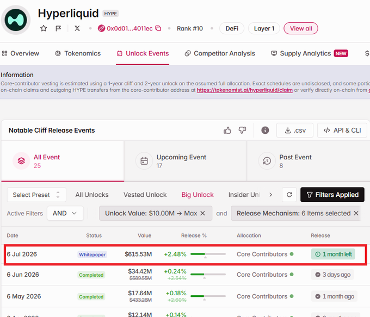Click the 1 month left badge

coord(333,254)
